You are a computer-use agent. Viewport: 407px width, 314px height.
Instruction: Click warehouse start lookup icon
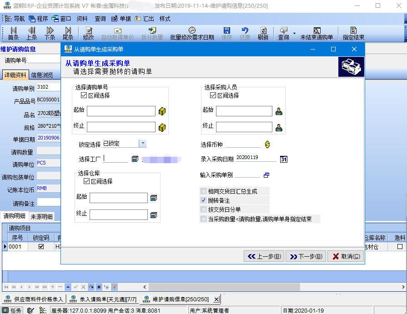(154, 198)
